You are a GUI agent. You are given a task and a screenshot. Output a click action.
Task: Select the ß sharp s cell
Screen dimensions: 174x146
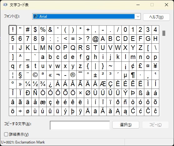coord(141,93)
